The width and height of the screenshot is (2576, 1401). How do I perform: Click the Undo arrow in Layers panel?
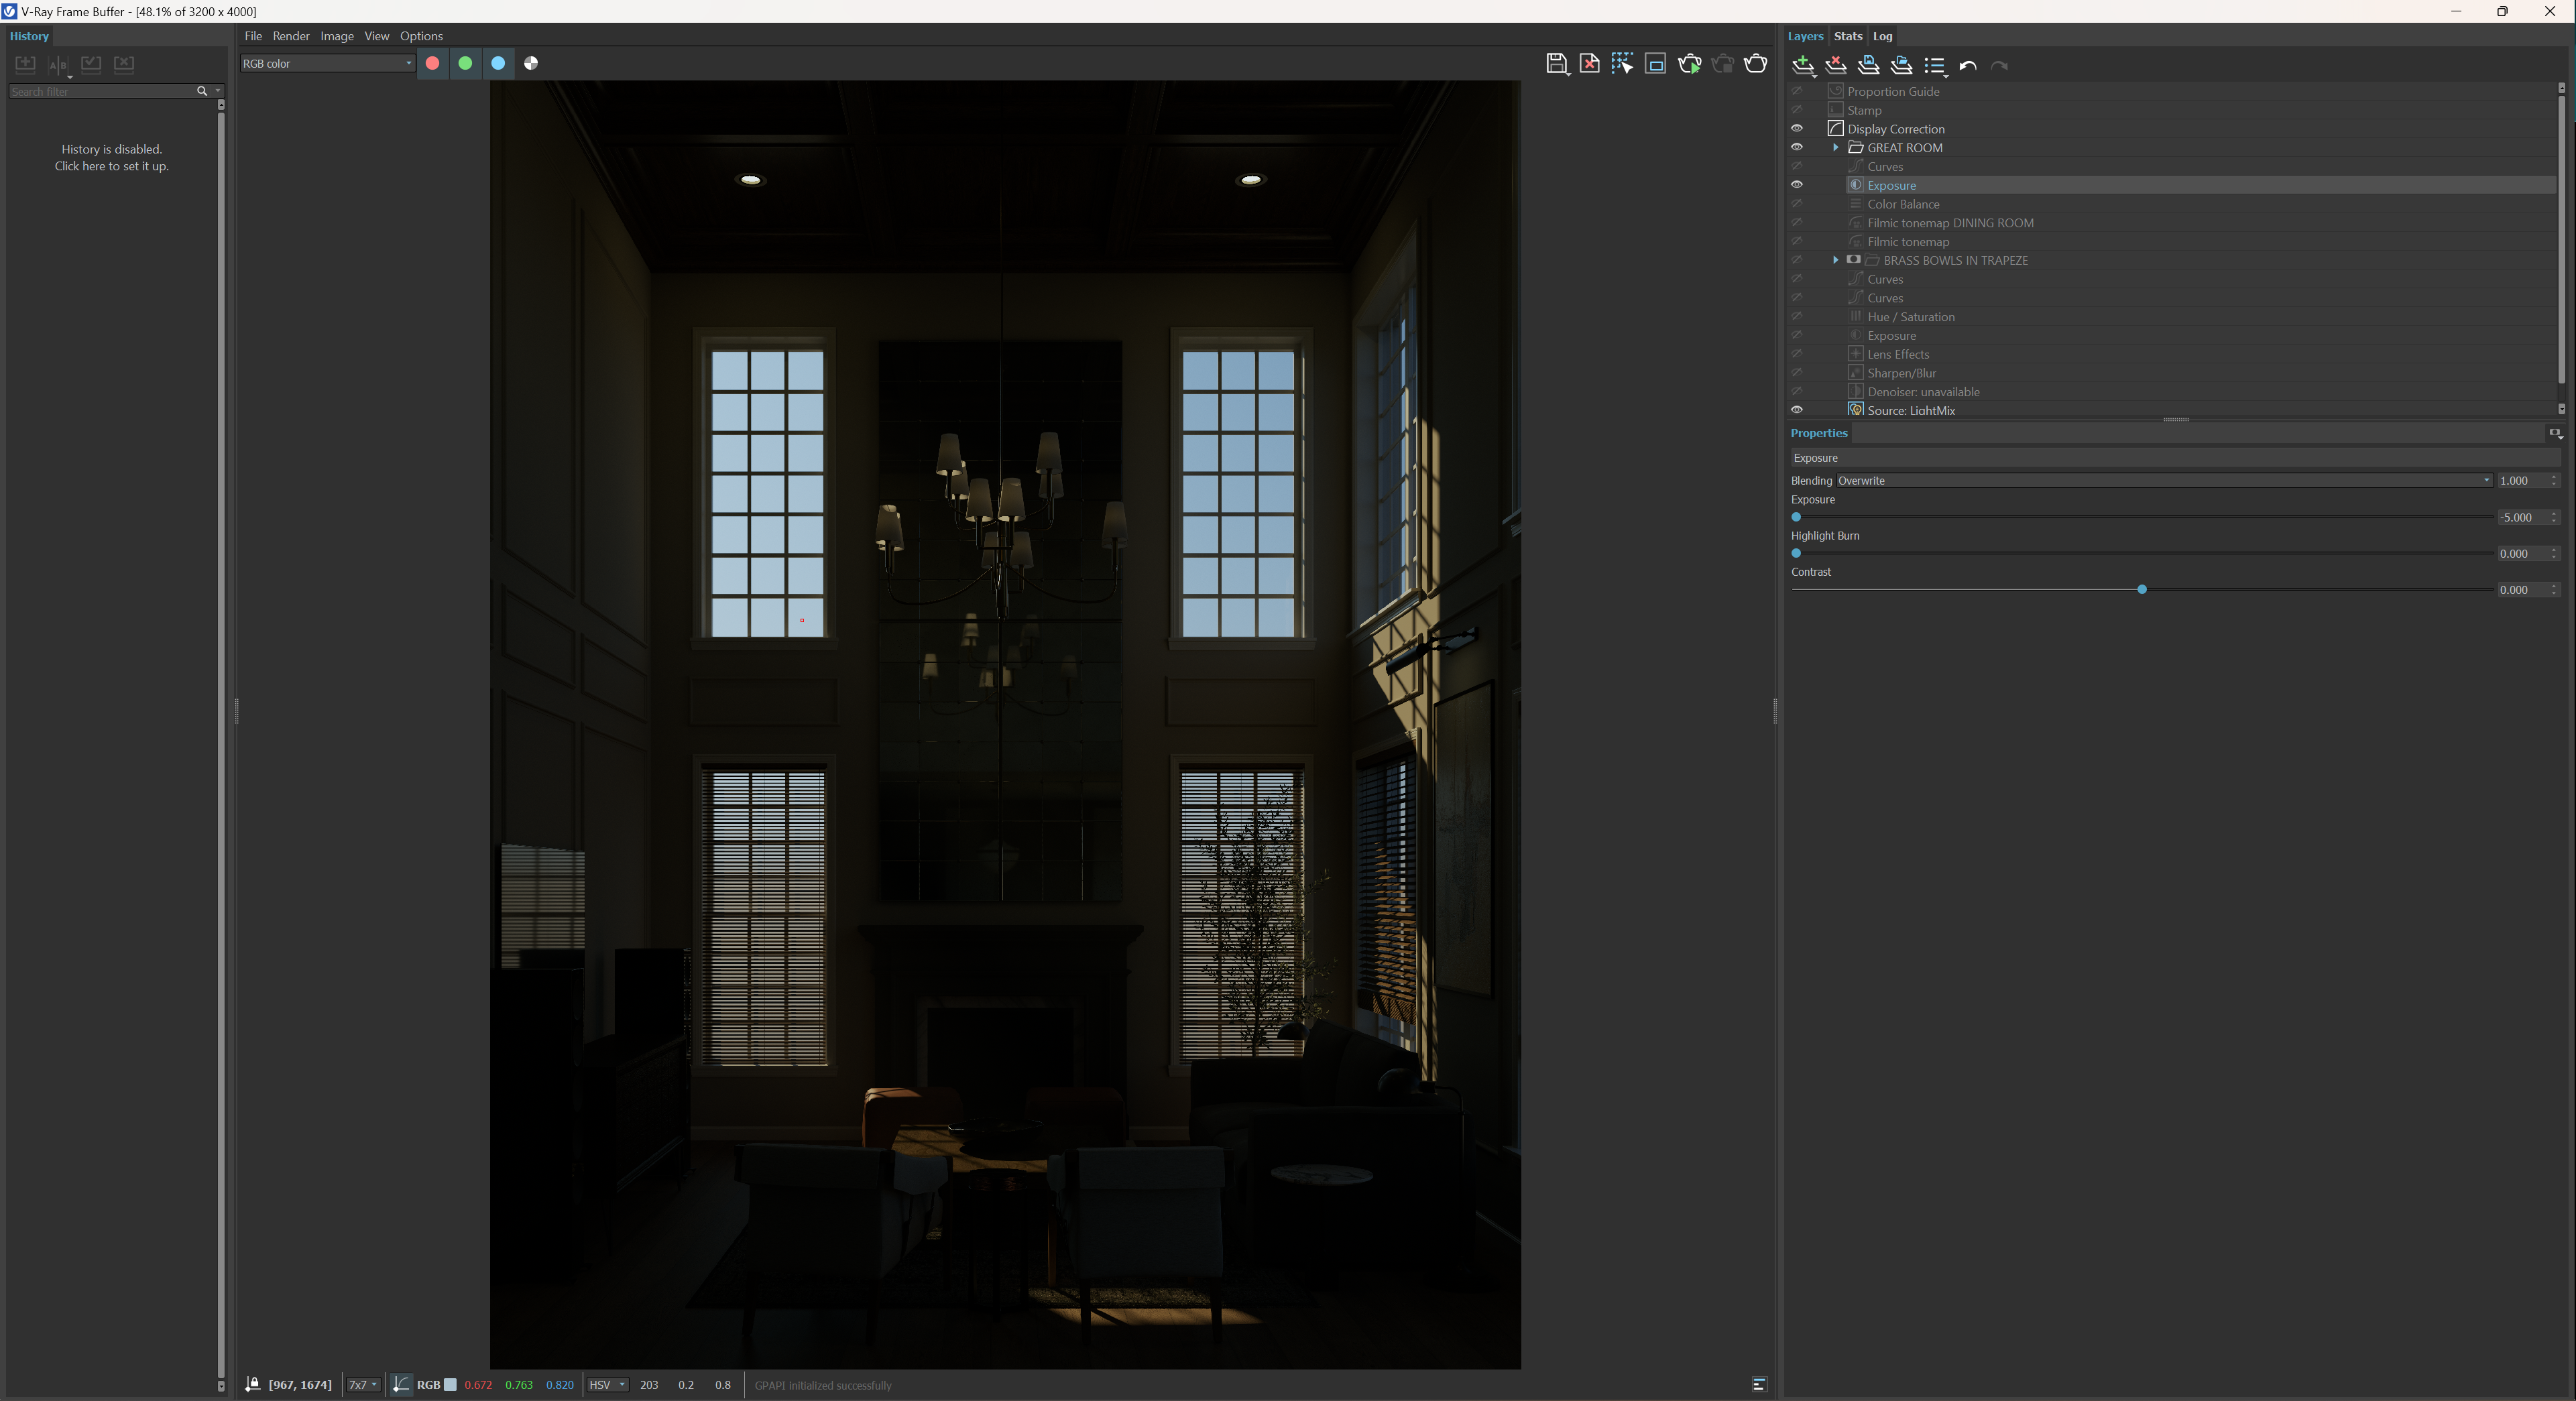[1967, 66]
